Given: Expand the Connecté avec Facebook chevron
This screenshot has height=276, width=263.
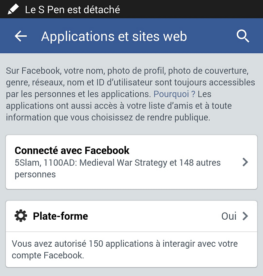Looking at the screenshot, I should pyautogui.click(x=245, y=162).
